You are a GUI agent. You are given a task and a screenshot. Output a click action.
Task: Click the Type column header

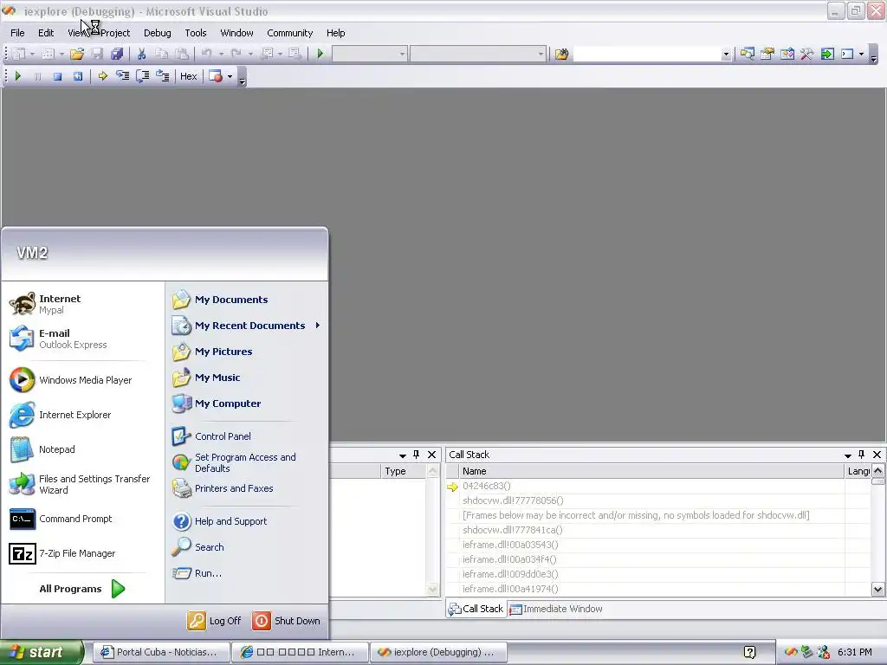(403, 471)
